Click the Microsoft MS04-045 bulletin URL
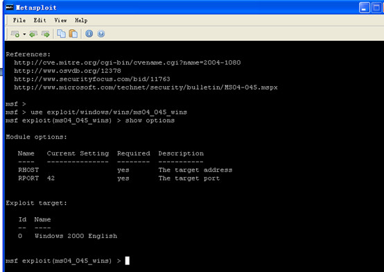This screenshot has width=384, height=272. [x=146, y=87]
